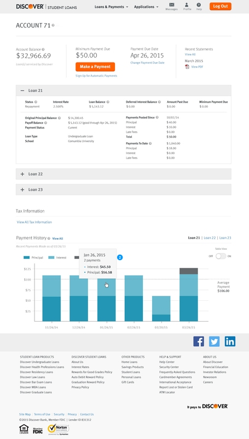Screen dimensions: 249x439
Task: Click the Norton Secured badge
Action: pyautogui.click(x=58, y=429)
